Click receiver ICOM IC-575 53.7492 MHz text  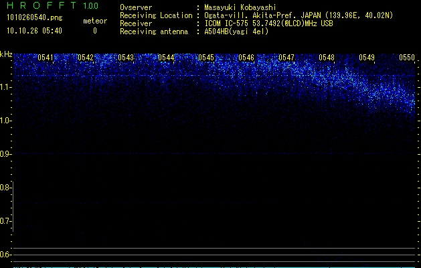268,23
